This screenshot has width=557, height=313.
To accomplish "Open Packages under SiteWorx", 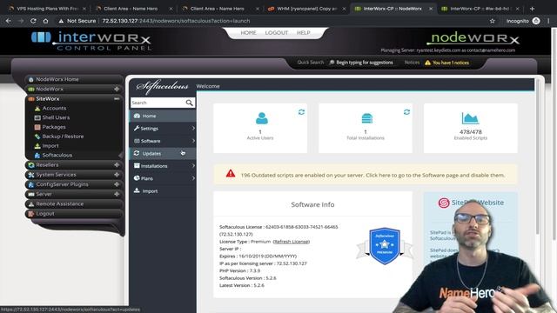I will (x=54, y=127).
